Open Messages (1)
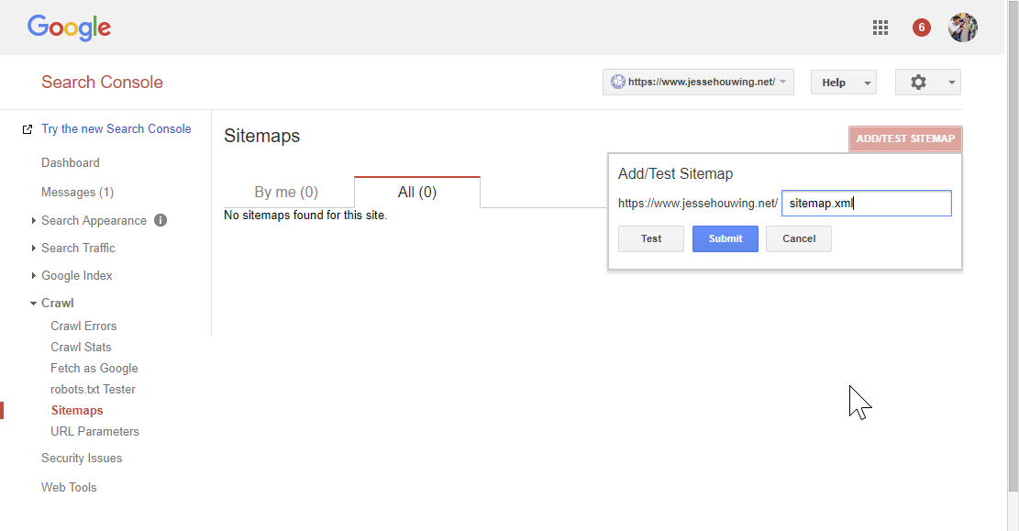Image resolution: width=1019 pixels, height=531 pixels. pos(77,193)
